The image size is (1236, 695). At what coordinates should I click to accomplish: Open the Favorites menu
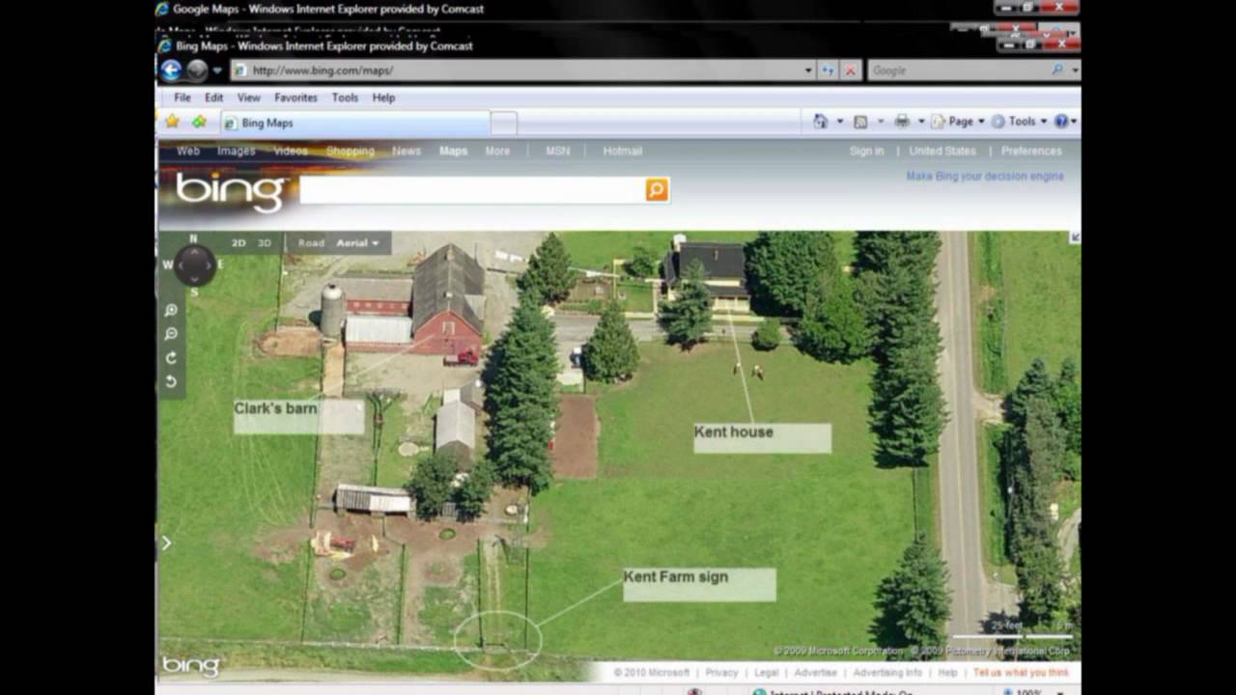[295, 97]
